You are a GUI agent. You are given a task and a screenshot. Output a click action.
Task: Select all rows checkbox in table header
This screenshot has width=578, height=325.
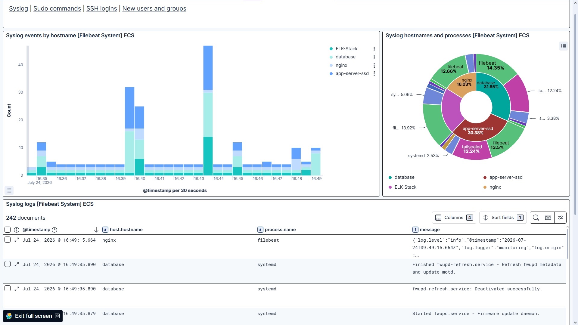[8, 230]
